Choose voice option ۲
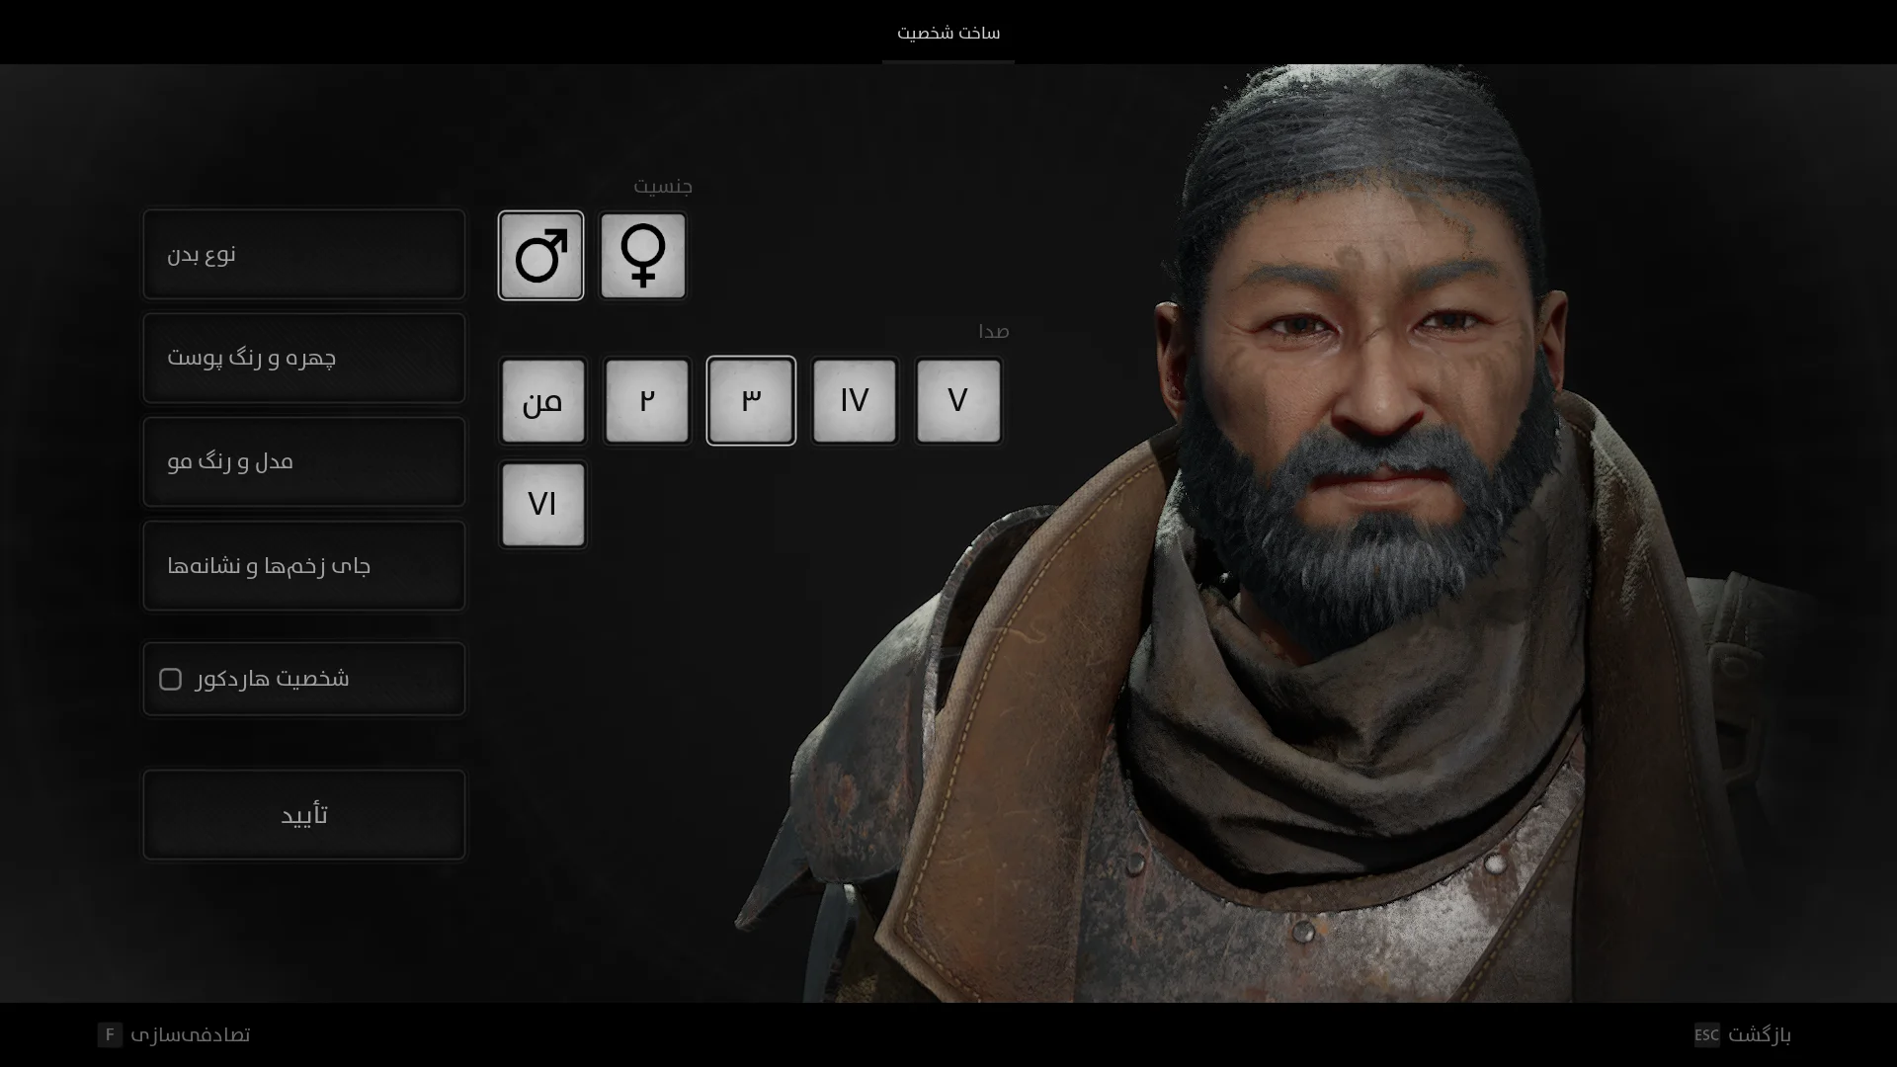1897x1067 pixels. coord(647,401)
